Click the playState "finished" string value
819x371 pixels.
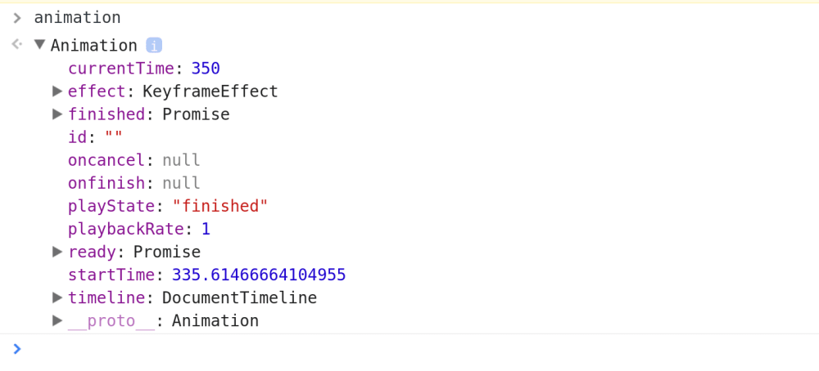[219, 206]
